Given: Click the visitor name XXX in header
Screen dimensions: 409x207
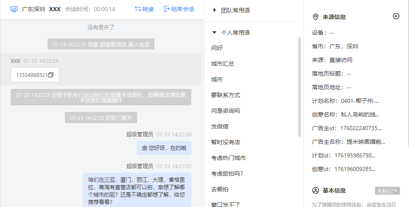Looking at the screenshot, I should [55, 9].
